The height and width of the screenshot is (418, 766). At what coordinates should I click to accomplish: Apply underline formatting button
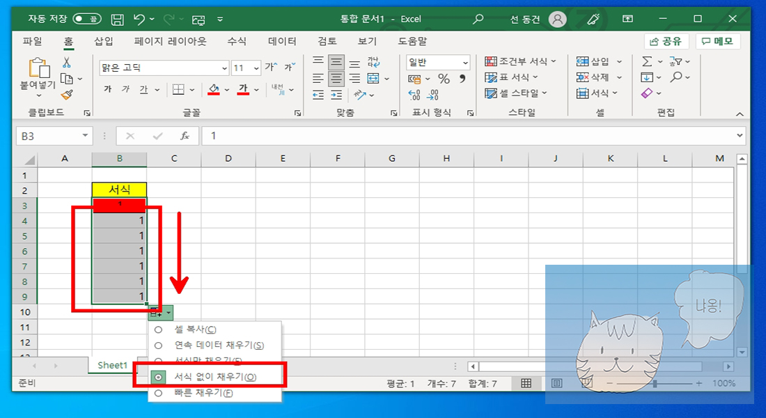pos(143,89)
